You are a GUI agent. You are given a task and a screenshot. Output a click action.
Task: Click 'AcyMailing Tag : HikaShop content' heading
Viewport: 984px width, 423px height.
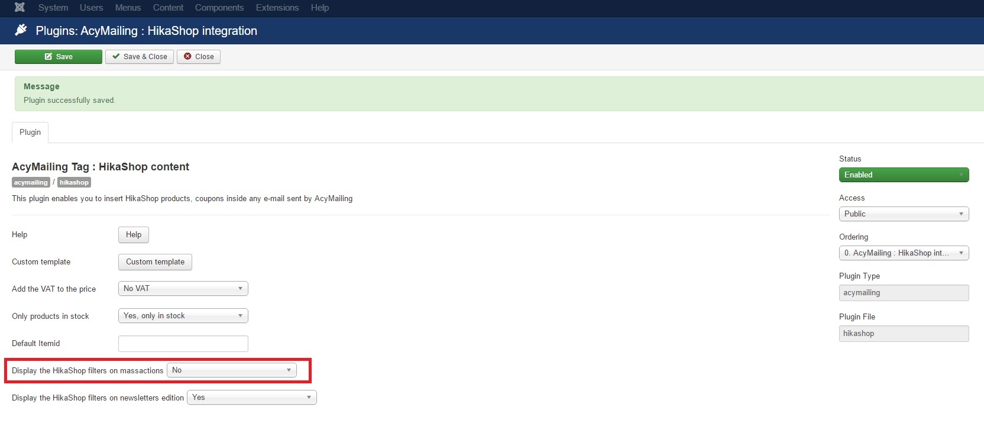coord(101,167)
